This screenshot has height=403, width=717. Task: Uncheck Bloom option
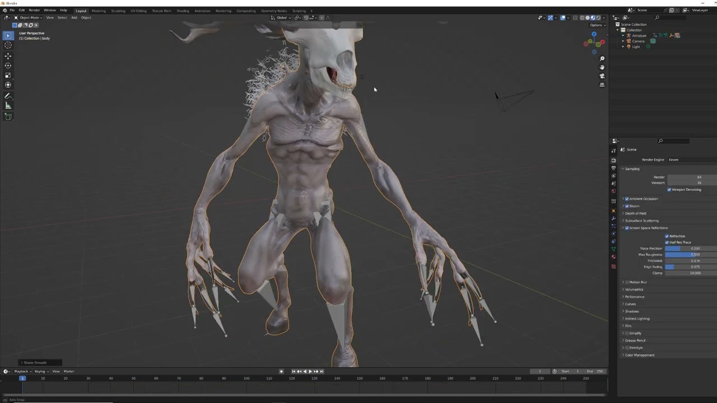627,206
